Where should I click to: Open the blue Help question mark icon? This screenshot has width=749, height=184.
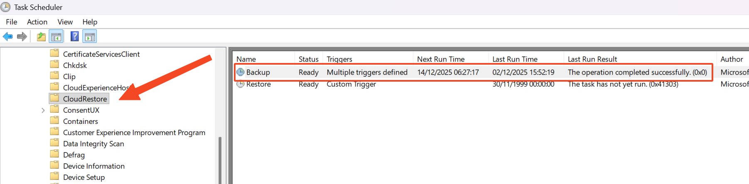[75, 36]
